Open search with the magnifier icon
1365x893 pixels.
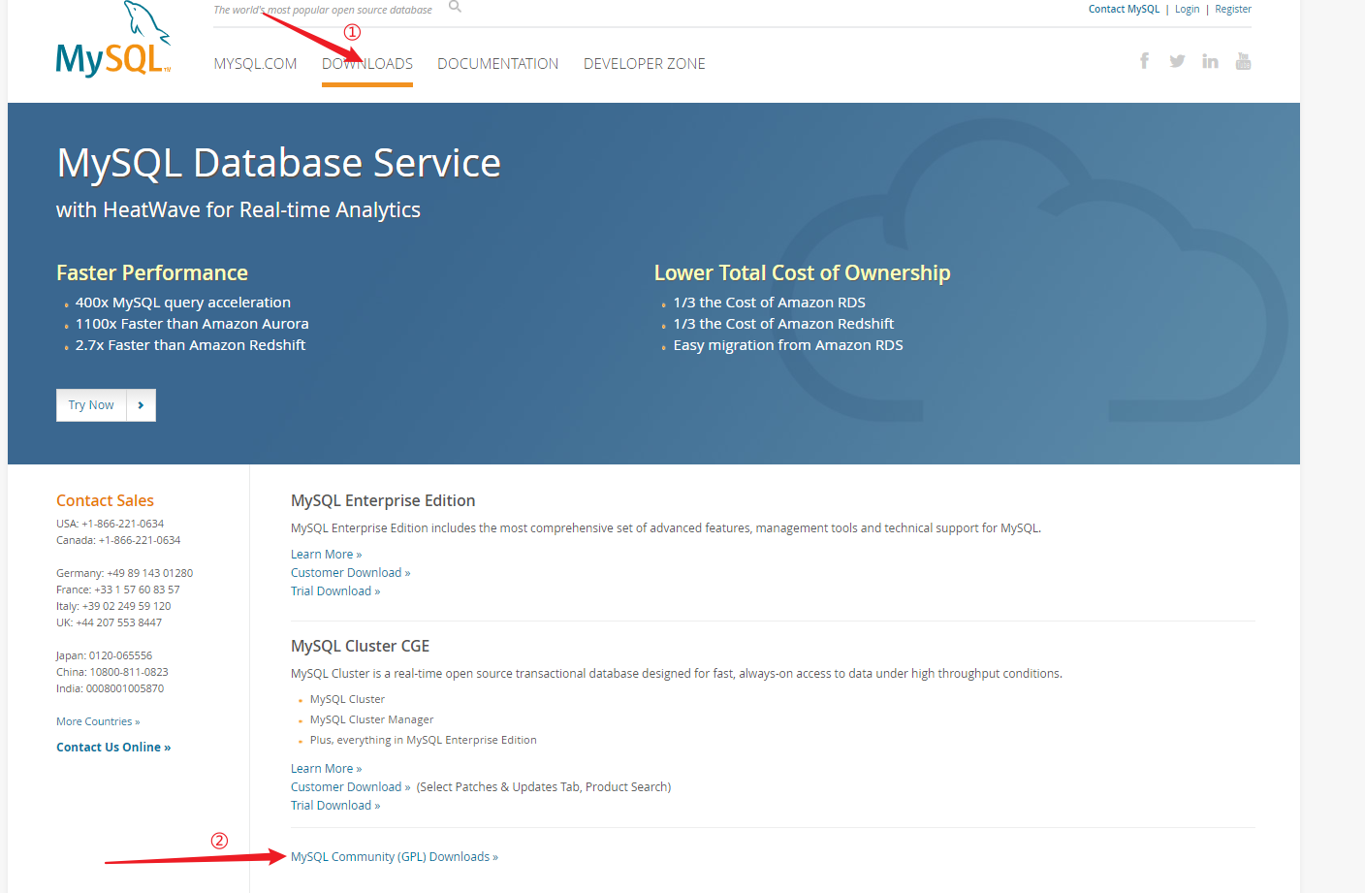(x=454, y=8)
